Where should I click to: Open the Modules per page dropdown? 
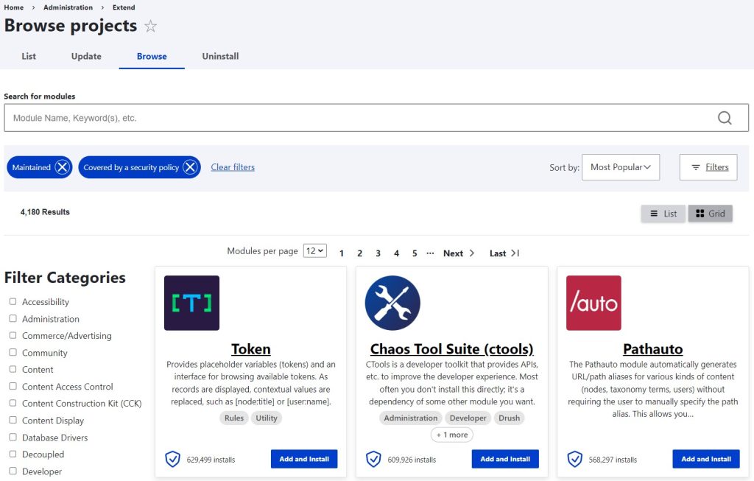(x=315, y=251)
